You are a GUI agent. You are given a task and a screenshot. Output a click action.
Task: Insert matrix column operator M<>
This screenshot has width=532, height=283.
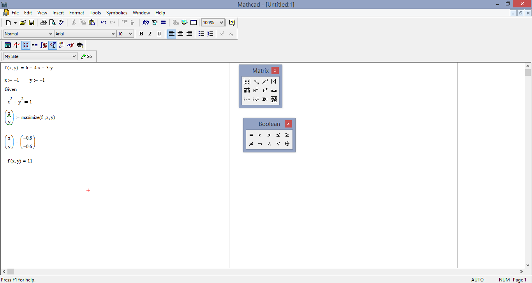(256, 91)
